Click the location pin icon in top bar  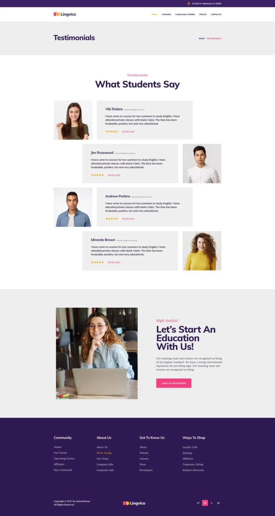pyautogui.click(x=189, y=3)
